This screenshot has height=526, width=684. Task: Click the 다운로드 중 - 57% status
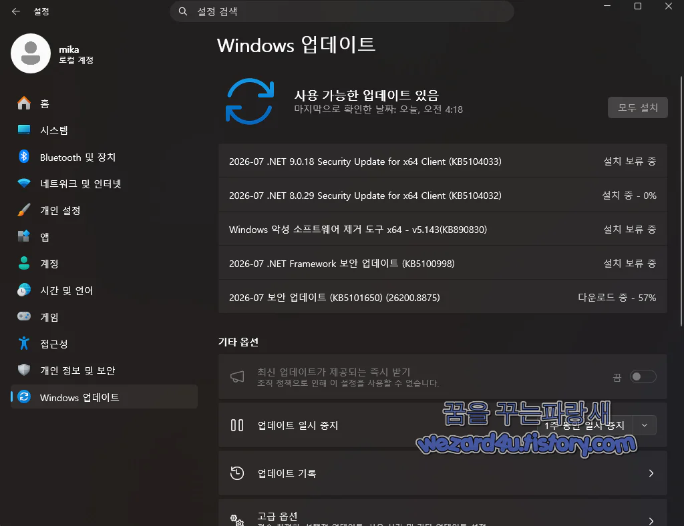click(x=617, y=298)
